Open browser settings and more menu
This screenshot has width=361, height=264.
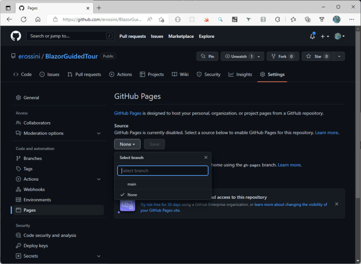click(x=352, y=19)
